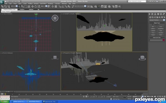
Task: Open the Rendering menu
Action: [x=50, y=4]
